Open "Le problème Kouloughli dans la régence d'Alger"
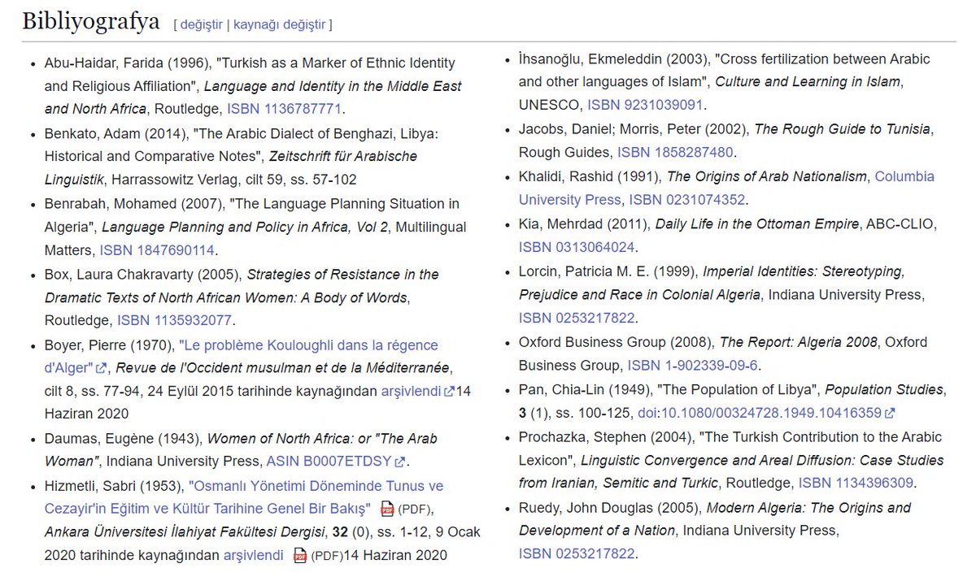976x581 pixels. pos(241,356)
